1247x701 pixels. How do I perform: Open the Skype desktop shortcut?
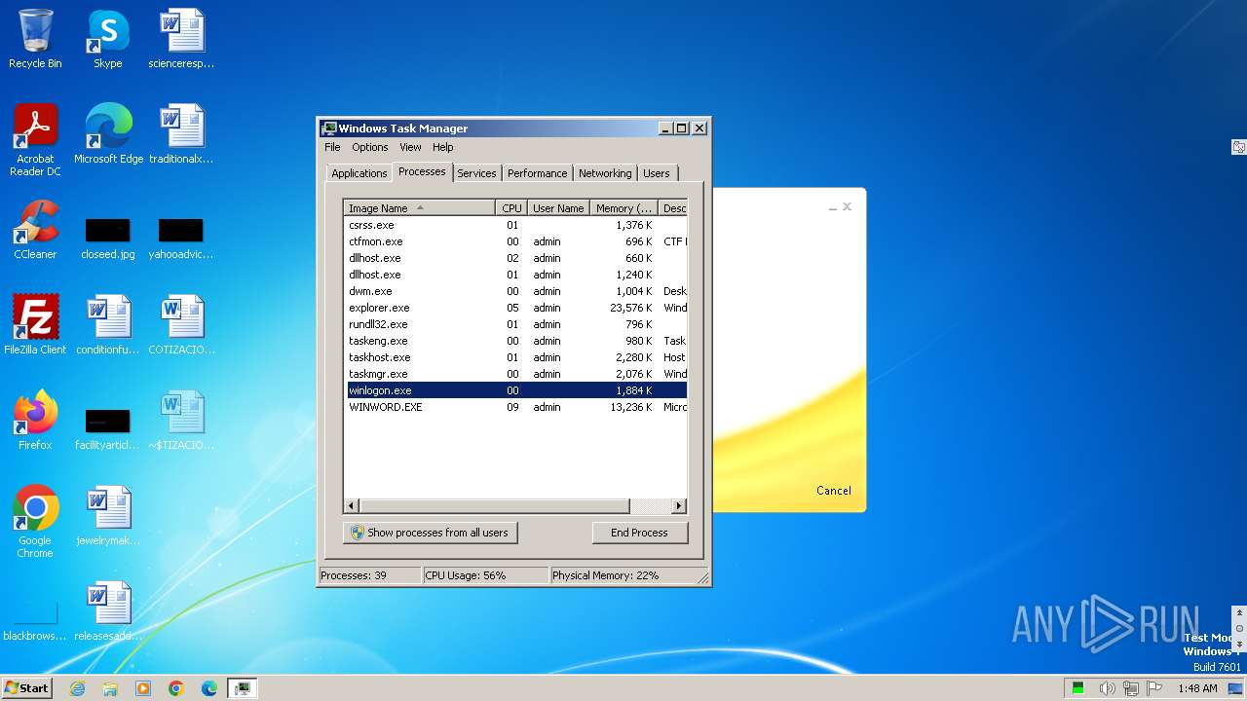click(x=108, y=39)
